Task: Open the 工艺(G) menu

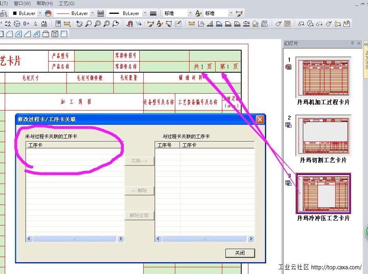Action: click(x=66, y=4)
